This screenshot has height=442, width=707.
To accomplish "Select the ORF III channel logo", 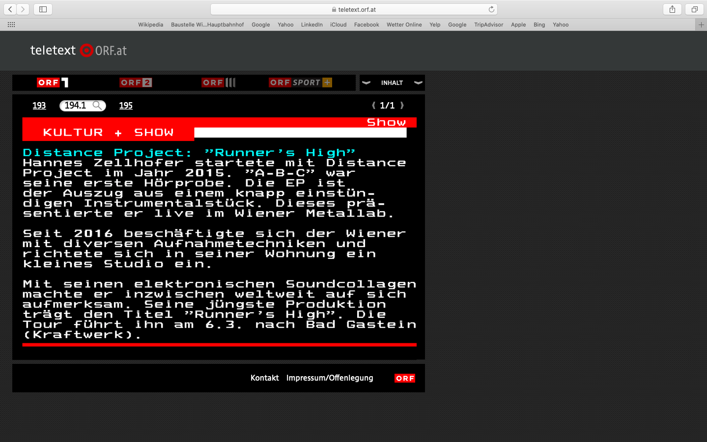I will click(x=219, y=83).
